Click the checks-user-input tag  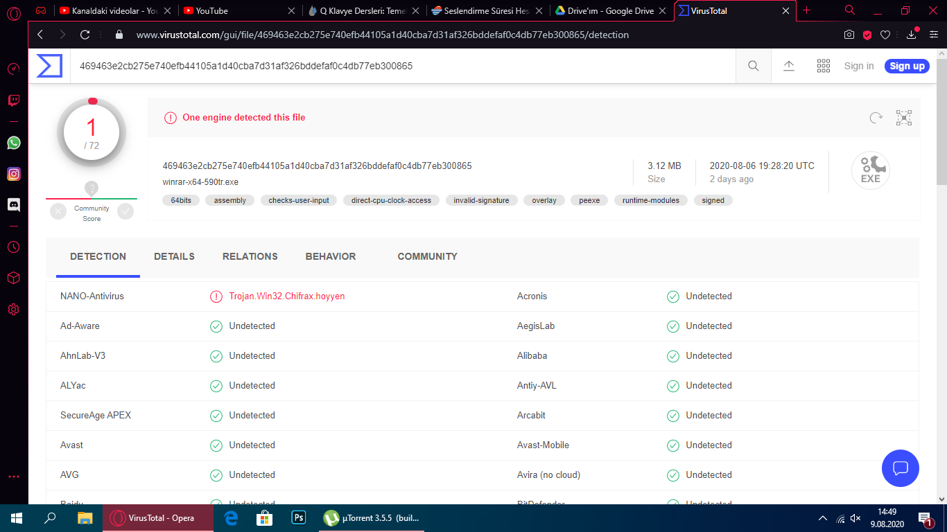click(x=299, y=200)
